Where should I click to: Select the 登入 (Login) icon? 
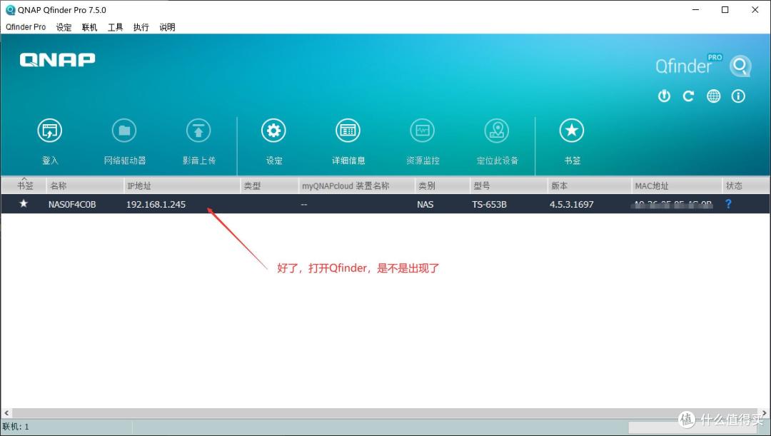(50, 130)
